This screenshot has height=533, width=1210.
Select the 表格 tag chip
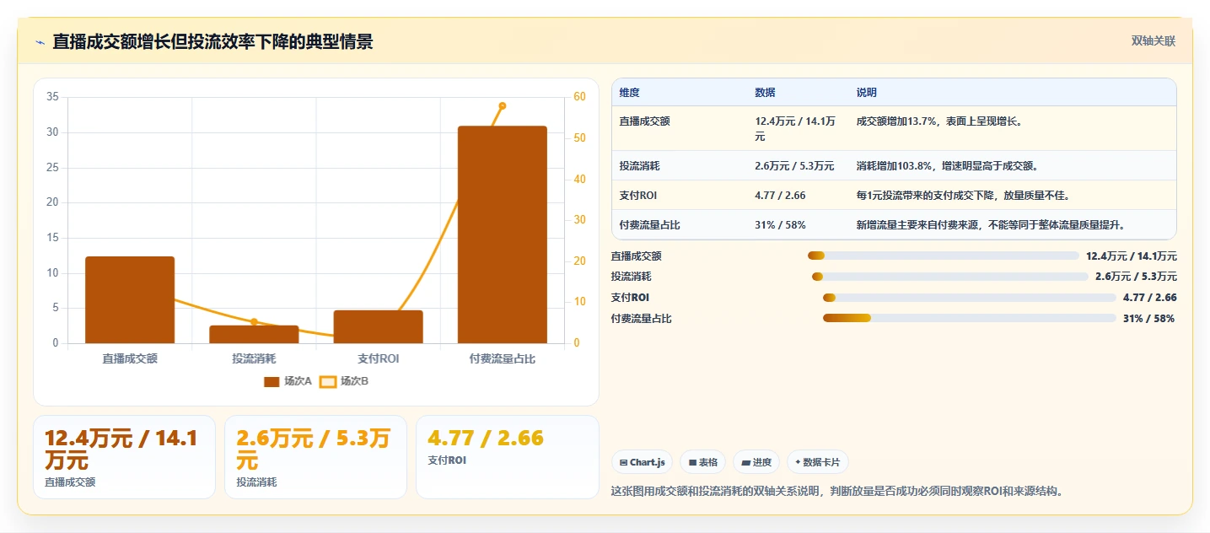[x=702, y=462]
